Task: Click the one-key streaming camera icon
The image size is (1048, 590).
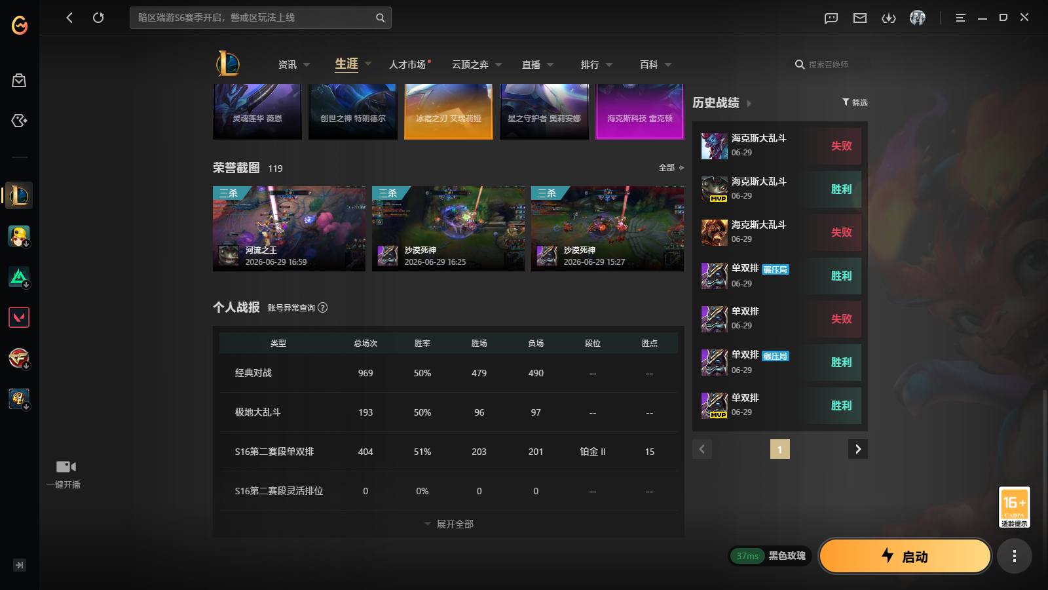Action: (65, 467)
